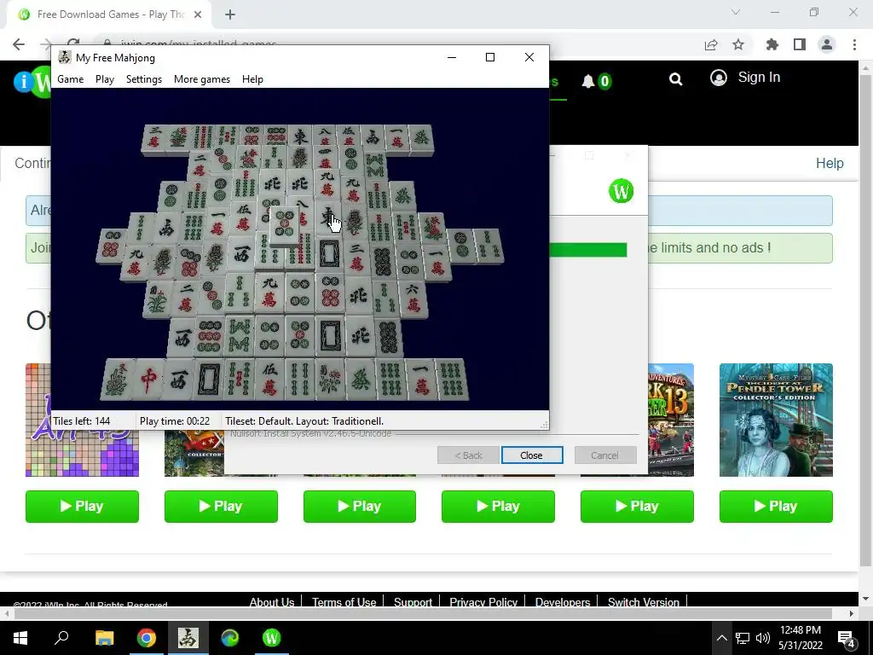Select the 三萬 tile at top-left corner
This screenshot has width=873, height=655.
click(155, 137)
